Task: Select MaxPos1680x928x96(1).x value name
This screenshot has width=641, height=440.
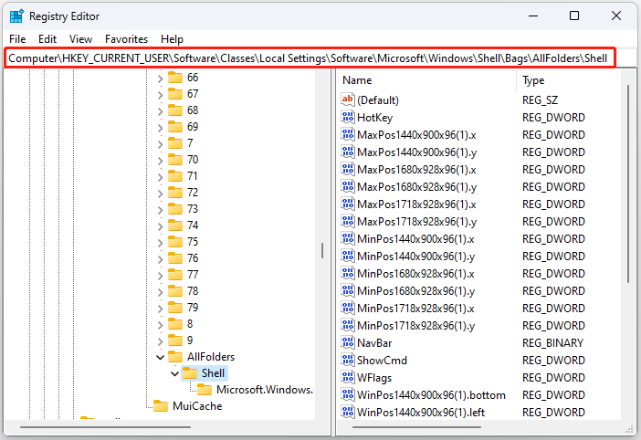Action: (416, 170)
